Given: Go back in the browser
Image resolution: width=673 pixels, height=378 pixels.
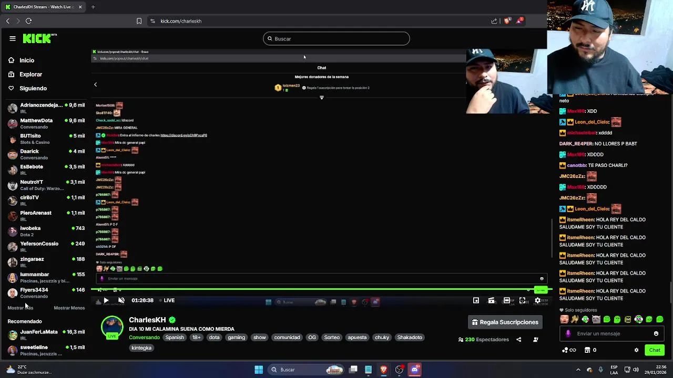Looking at the screenshot, I should click(x=7, y=21).
